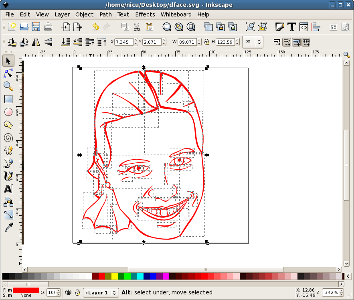The image size is (354, 300).
Task: Select the Gradient tool
Action: pos(8,215)
